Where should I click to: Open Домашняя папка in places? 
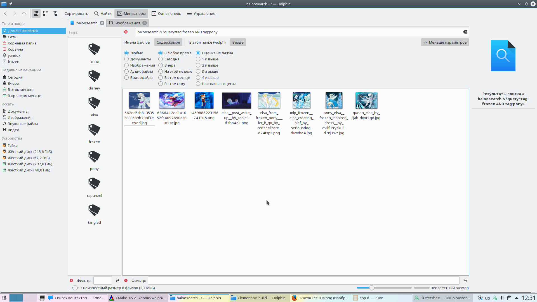tap(34, 31)
